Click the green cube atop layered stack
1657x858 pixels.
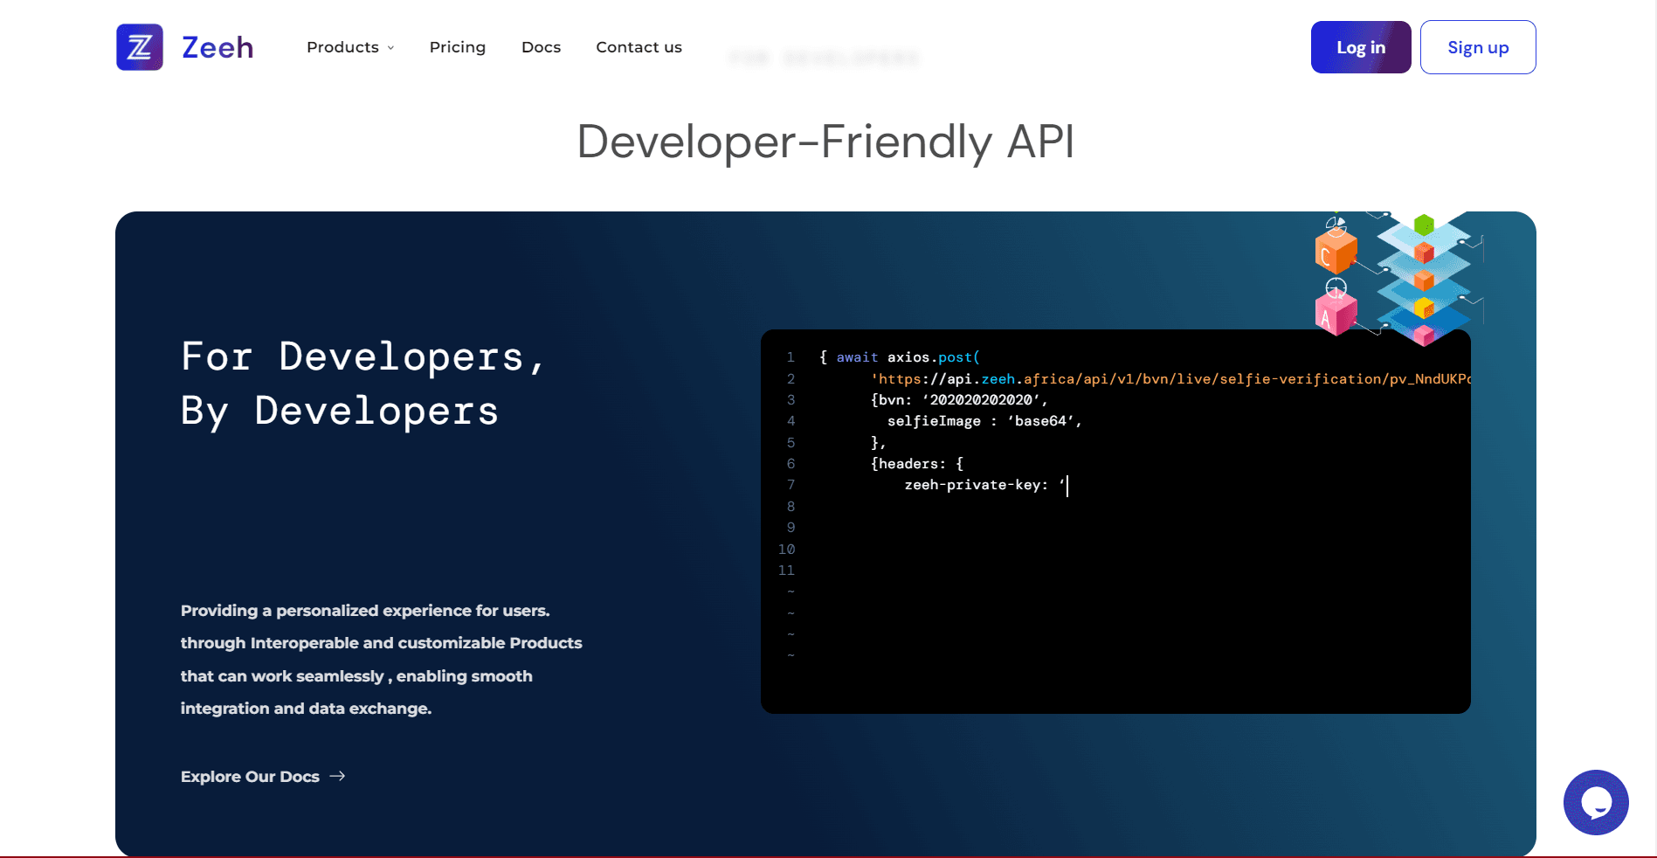click(x=1424, y=225)
